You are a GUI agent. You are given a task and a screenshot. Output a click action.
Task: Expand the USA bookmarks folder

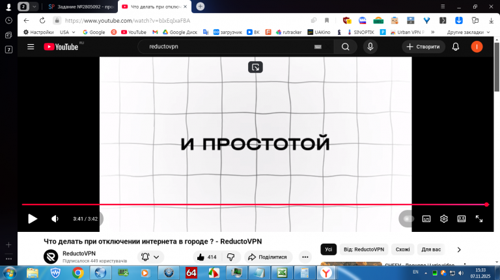point(67,32)
